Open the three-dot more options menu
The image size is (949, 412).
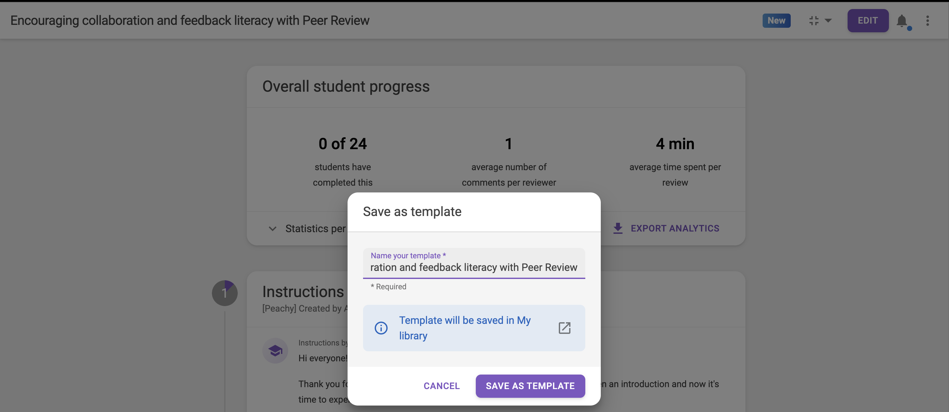click(928, 21)
